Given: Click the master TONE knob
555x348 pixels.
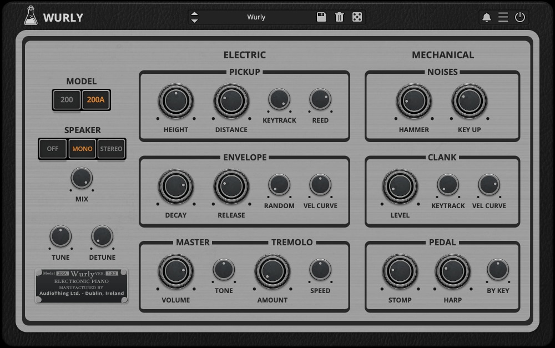Looking at the screenshot, I should coord(224,269).
